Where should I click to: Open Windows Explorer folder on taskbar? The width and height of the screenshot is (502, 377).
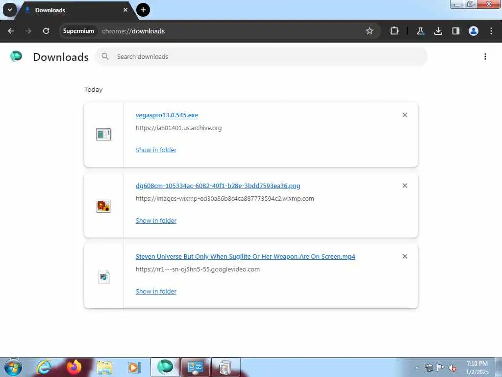104,367
